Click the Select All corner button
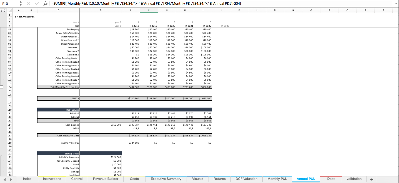 [x=10, y=10]
